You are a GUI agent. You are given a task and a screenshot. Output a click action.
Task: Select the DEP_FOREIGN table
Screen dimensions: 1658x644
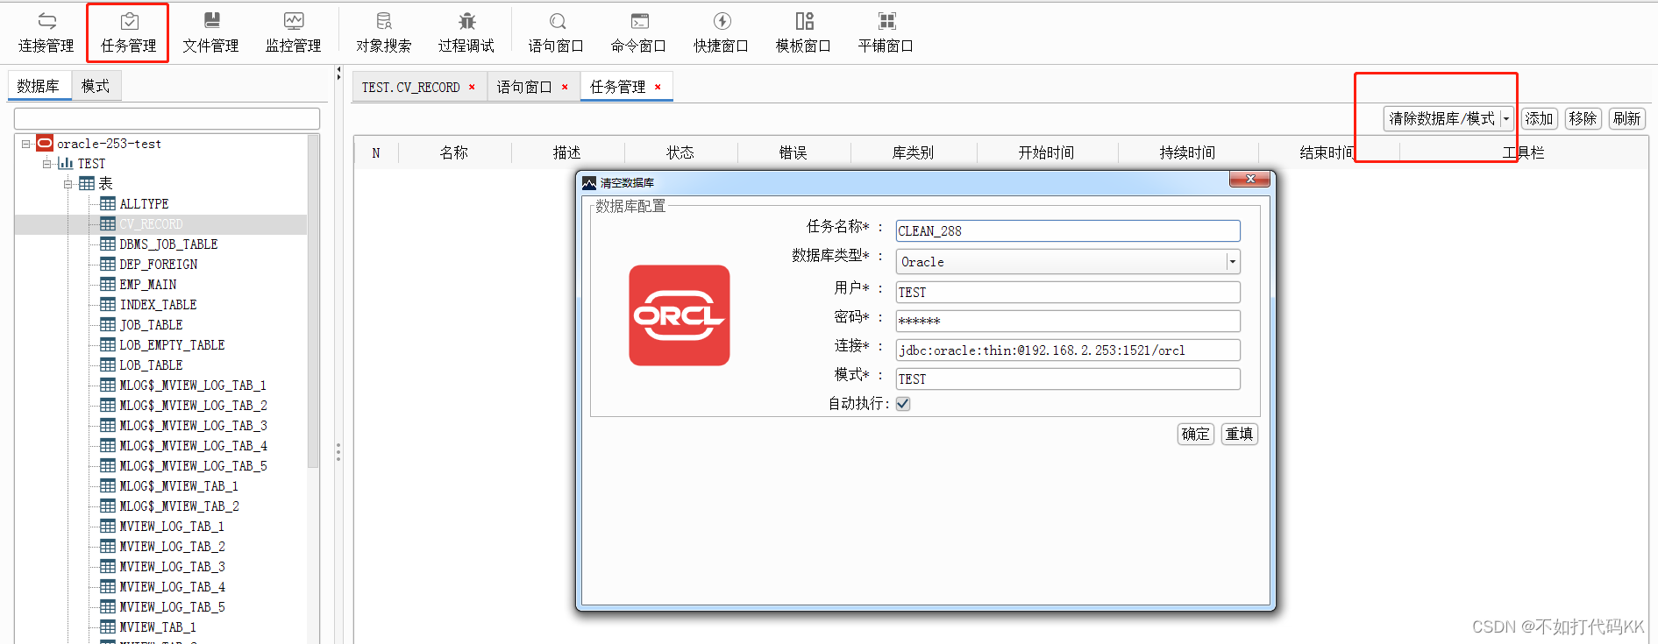(x=158, y=264)
